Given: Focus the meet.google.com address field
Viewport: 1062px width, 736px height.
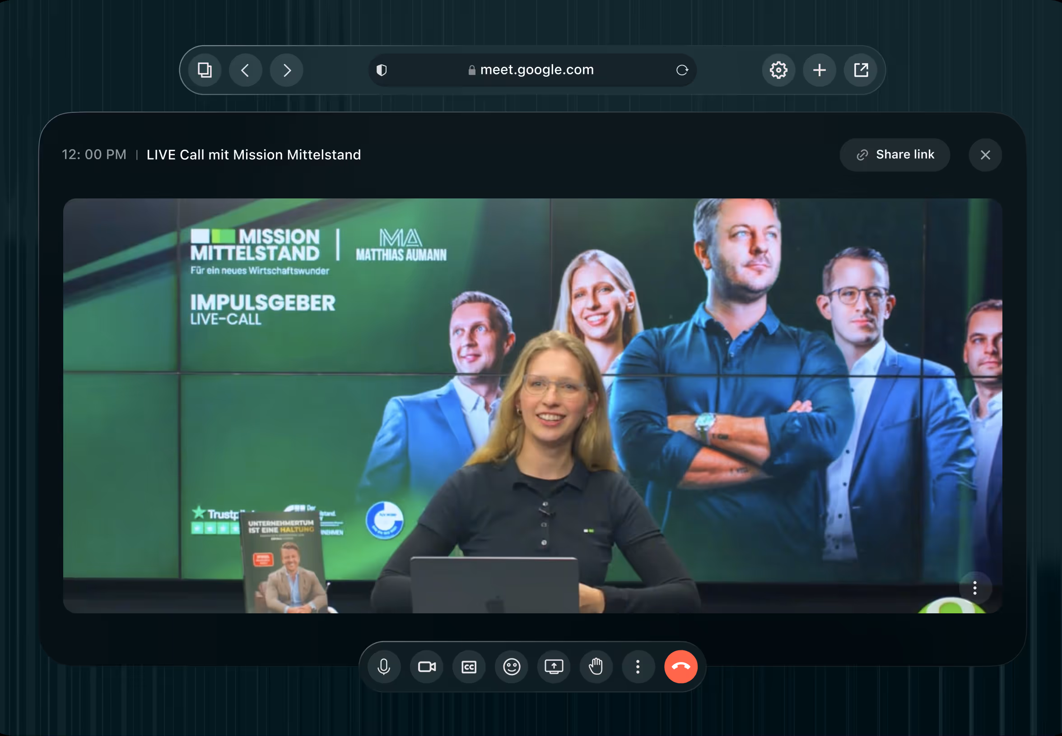Looking at the screenshot, I should [x=532, y=70].
